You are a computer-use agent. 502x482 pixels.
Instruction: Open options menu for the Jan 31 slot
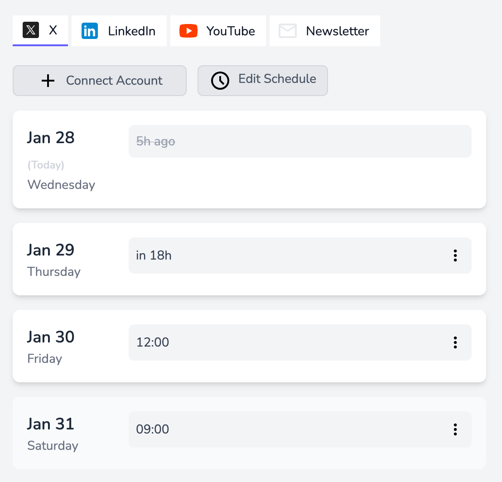pos(455,429)
